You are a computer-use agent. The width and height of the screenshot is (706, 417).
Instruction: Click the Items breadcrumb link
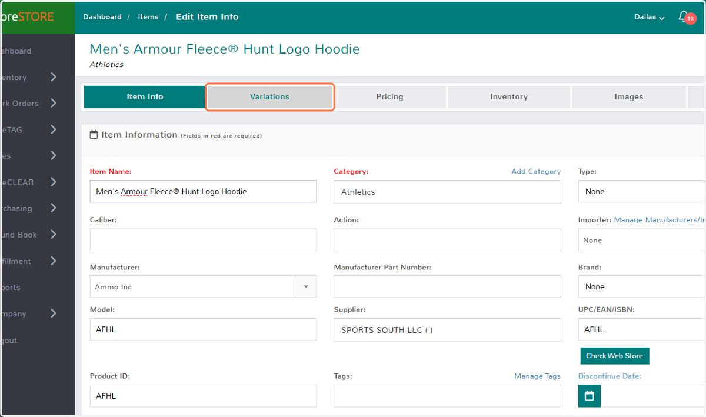click(148, 17)
